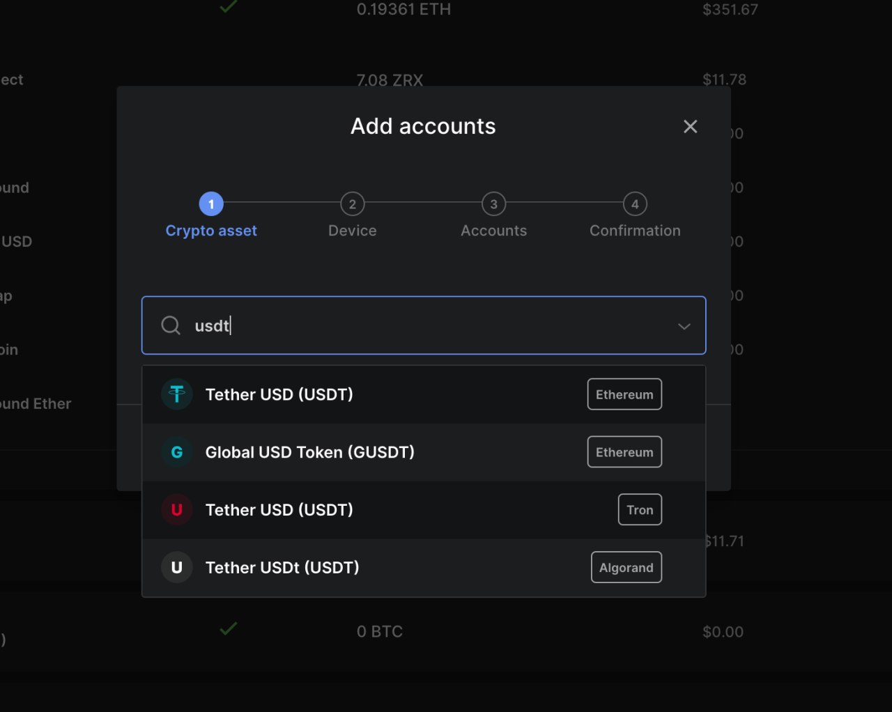Viewport: 892px width, 712px height.
Task: Collapse the crypto asset dropdown chevron
Action: click(x=684, y=326)
